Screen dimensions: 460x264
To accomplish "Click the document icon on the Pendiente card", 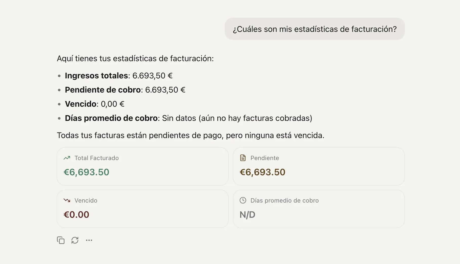I will point(243,158).
